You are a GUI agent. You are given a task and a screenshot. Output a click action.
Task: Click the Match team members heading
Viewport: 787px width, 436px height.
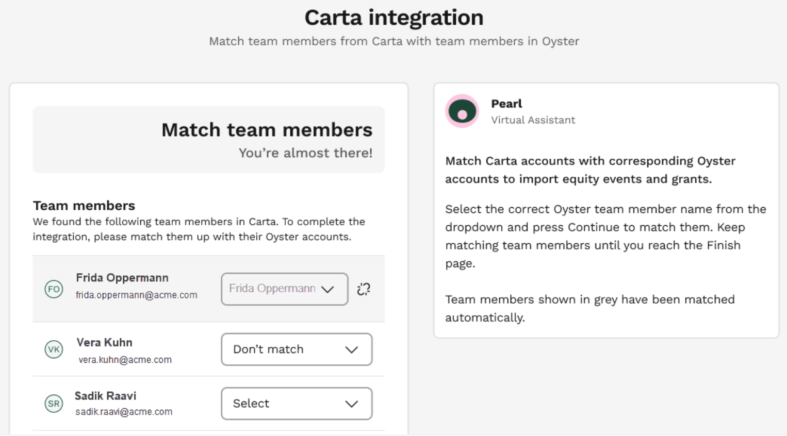[267, 130]
